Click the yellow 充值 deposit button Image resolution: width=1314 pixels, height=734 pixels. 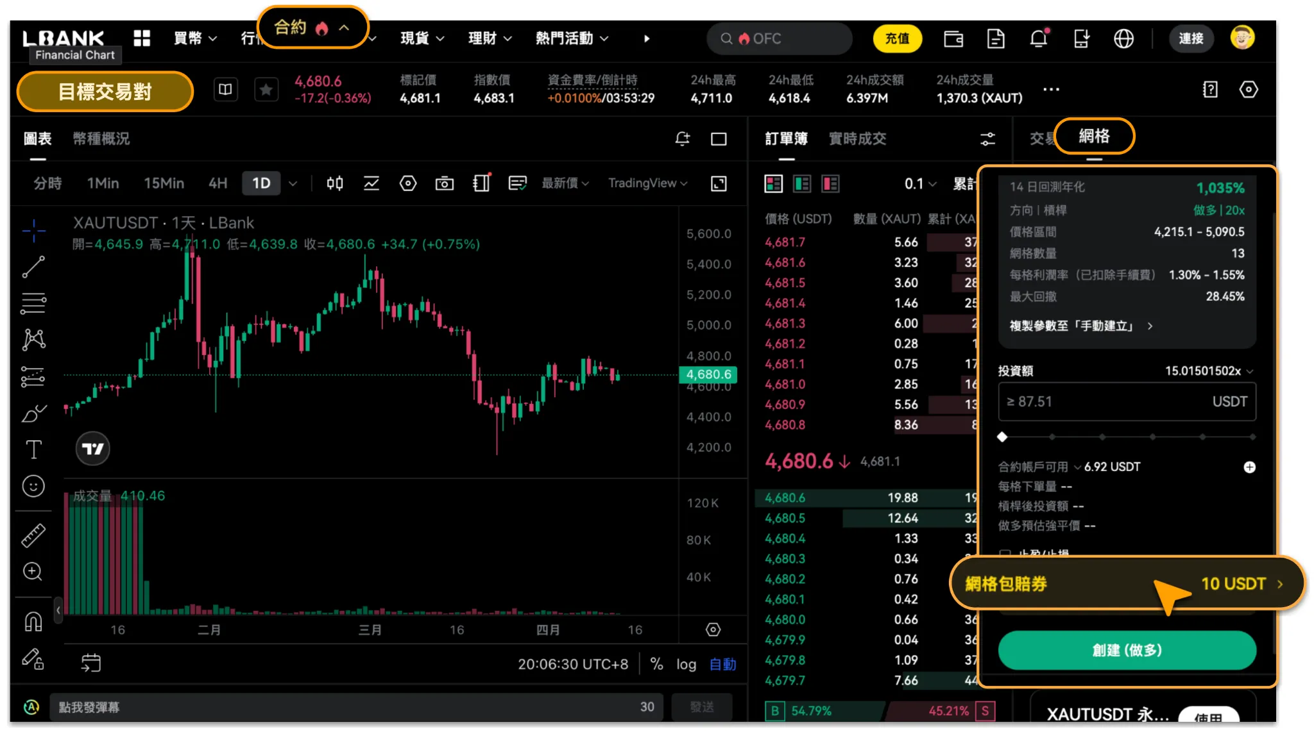(x=896, y=38)
